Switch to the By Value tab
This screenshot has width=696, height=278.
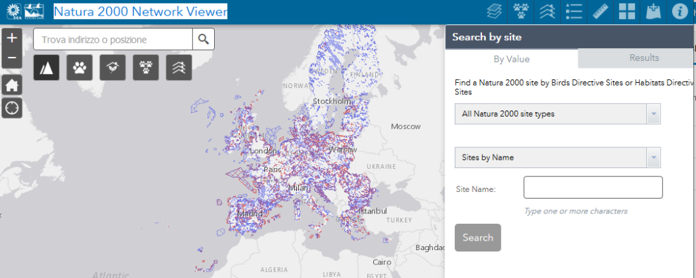pyautogui.click(x=511, y=59)
